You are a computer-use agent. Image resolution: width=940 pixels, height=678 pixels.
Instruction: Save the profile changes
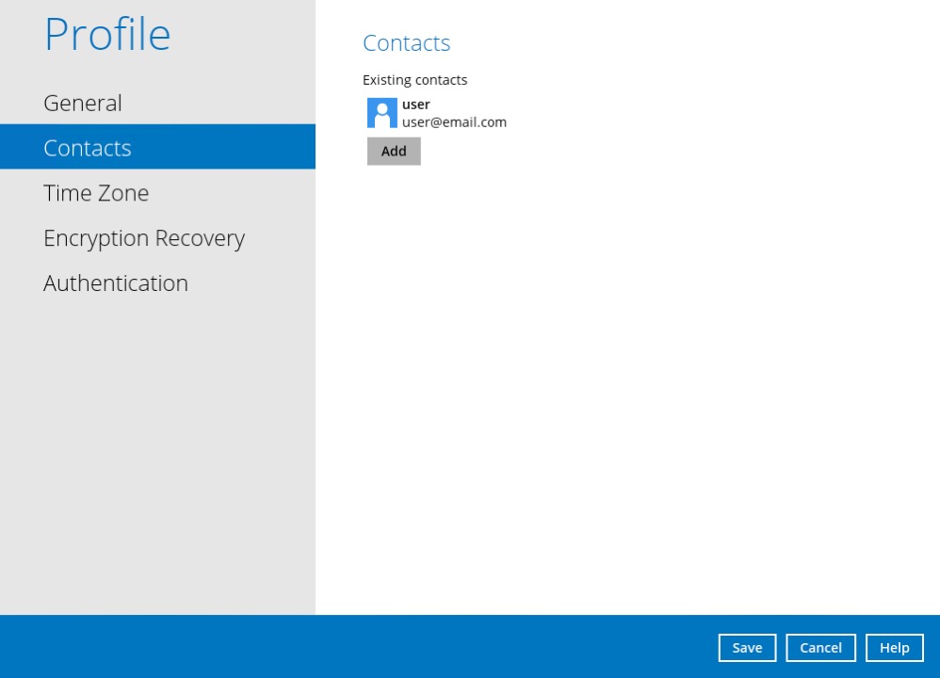747,648
